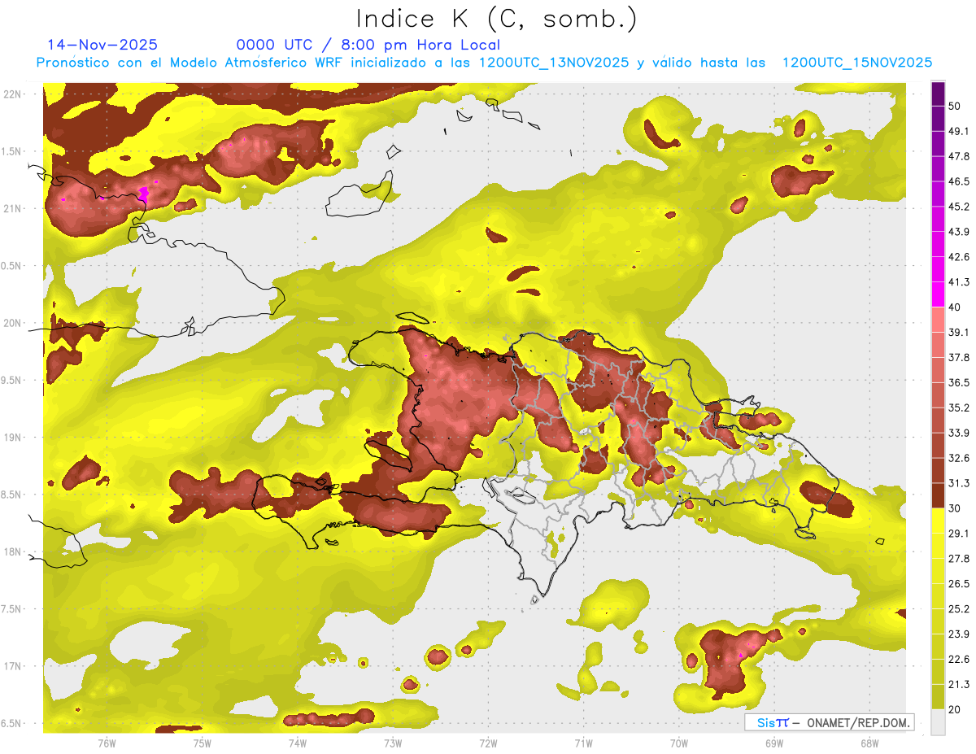The width and height of the screenshot is (976, 754).
Task: Click the "39.1" color scale value
Action: 958,333
